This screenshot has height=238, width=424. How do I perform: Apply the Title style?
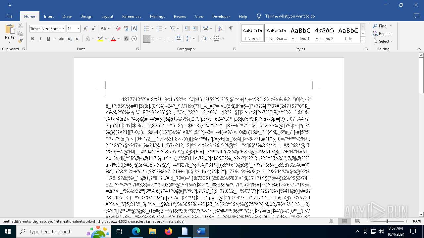(x=348, y=33)
